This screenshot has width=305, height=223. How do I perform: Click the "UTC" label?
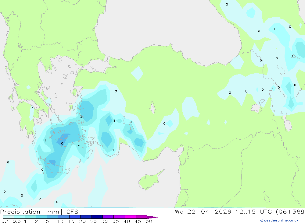(x=266, y=211)
